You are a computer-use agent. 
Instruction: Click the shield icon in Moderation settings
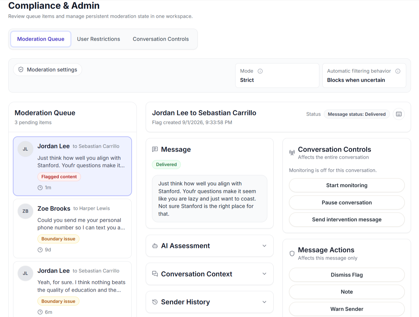(x=21, y=70)
